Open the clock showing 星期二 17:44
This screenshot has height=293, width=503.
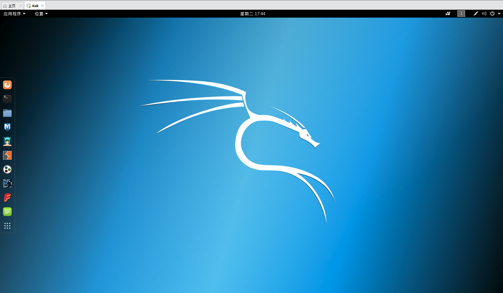[253, 14]
